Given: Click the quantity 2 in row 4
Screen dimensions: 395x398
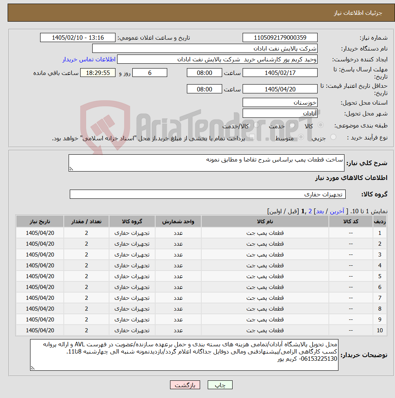Looking at the screenshot, I should coord(86,265).
